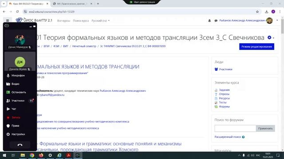284x159 pixels.
Task: Open Поиск курса in the navbar
Action: click(x=81, y=21)
